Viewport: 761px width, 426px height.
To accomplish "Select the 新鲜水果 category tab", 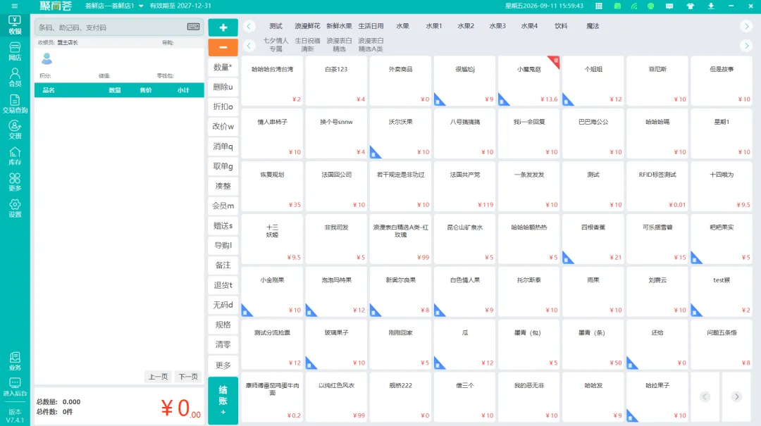I will pyautogui.click(x=339, y=26).
